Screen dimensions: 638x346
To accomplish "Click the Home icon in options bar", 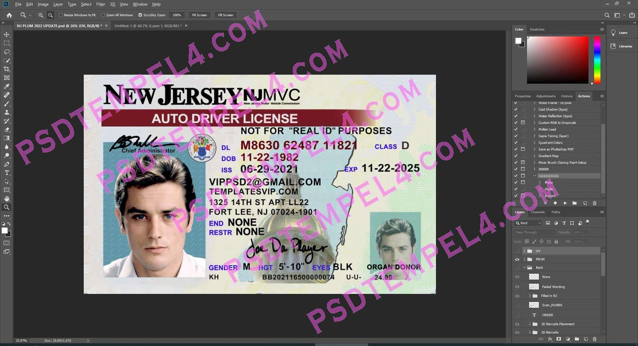I will 9,15.
